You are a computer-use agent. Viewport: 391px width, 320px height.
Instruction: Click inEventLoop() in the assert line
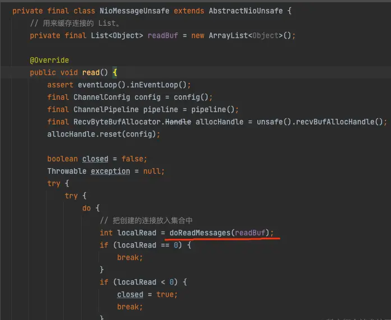[158, 85]
